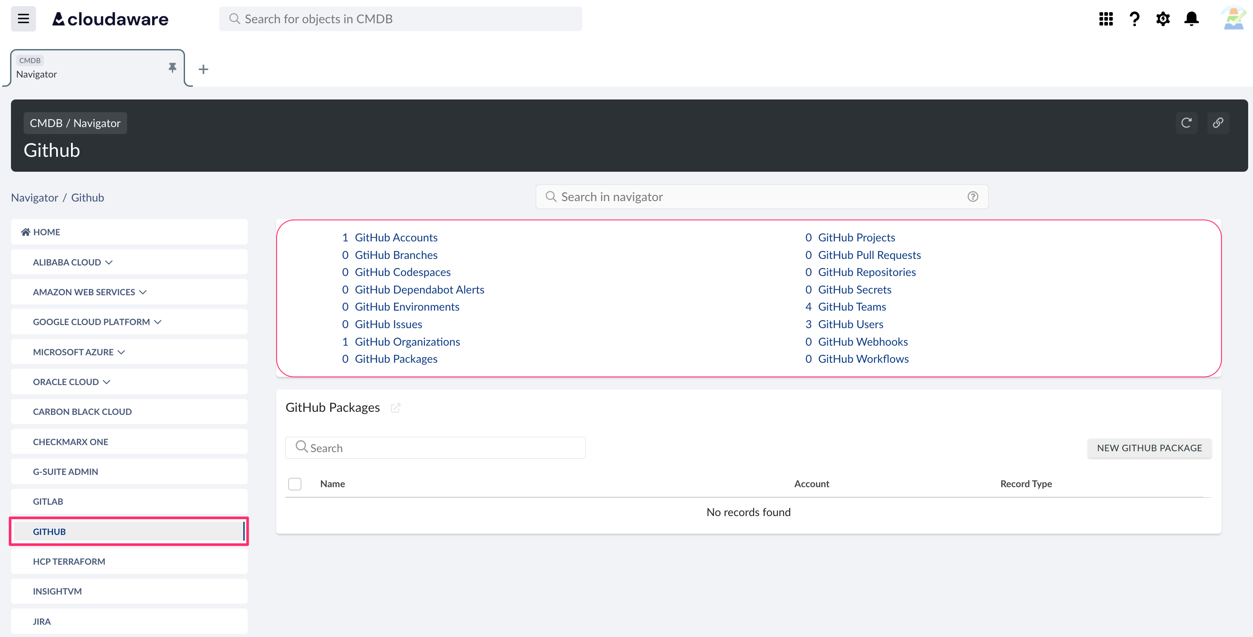Add a new tab with plus
Image resolution: width=1253 pixels, height=637 pixels.
[x=203, y=70]
